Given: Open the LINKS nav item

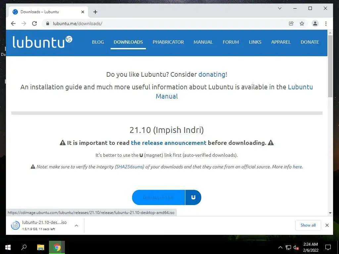Looking at the screenshot, I should pyautogui.click(x=255, y=42).
